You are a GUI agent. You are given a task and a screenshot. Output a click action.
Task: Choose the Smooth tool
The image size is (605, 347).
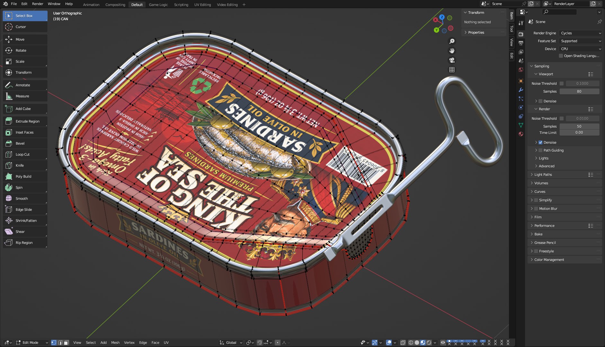coord(25,199)
